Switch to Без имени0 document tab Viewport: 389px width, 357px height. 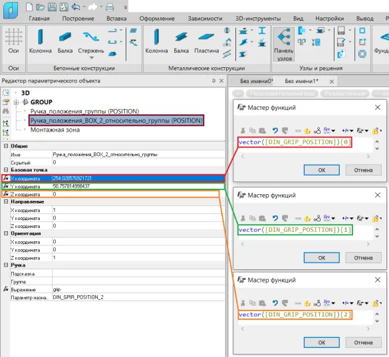[256, 81]
